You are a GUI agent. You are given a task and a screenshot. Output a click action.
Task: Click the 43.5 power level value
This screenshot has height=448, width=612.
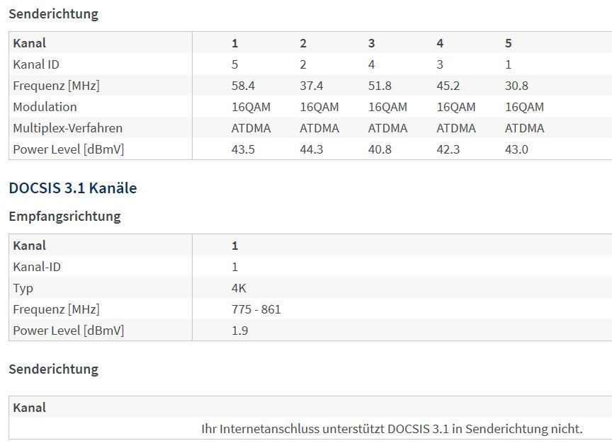[x=243, y=149]
